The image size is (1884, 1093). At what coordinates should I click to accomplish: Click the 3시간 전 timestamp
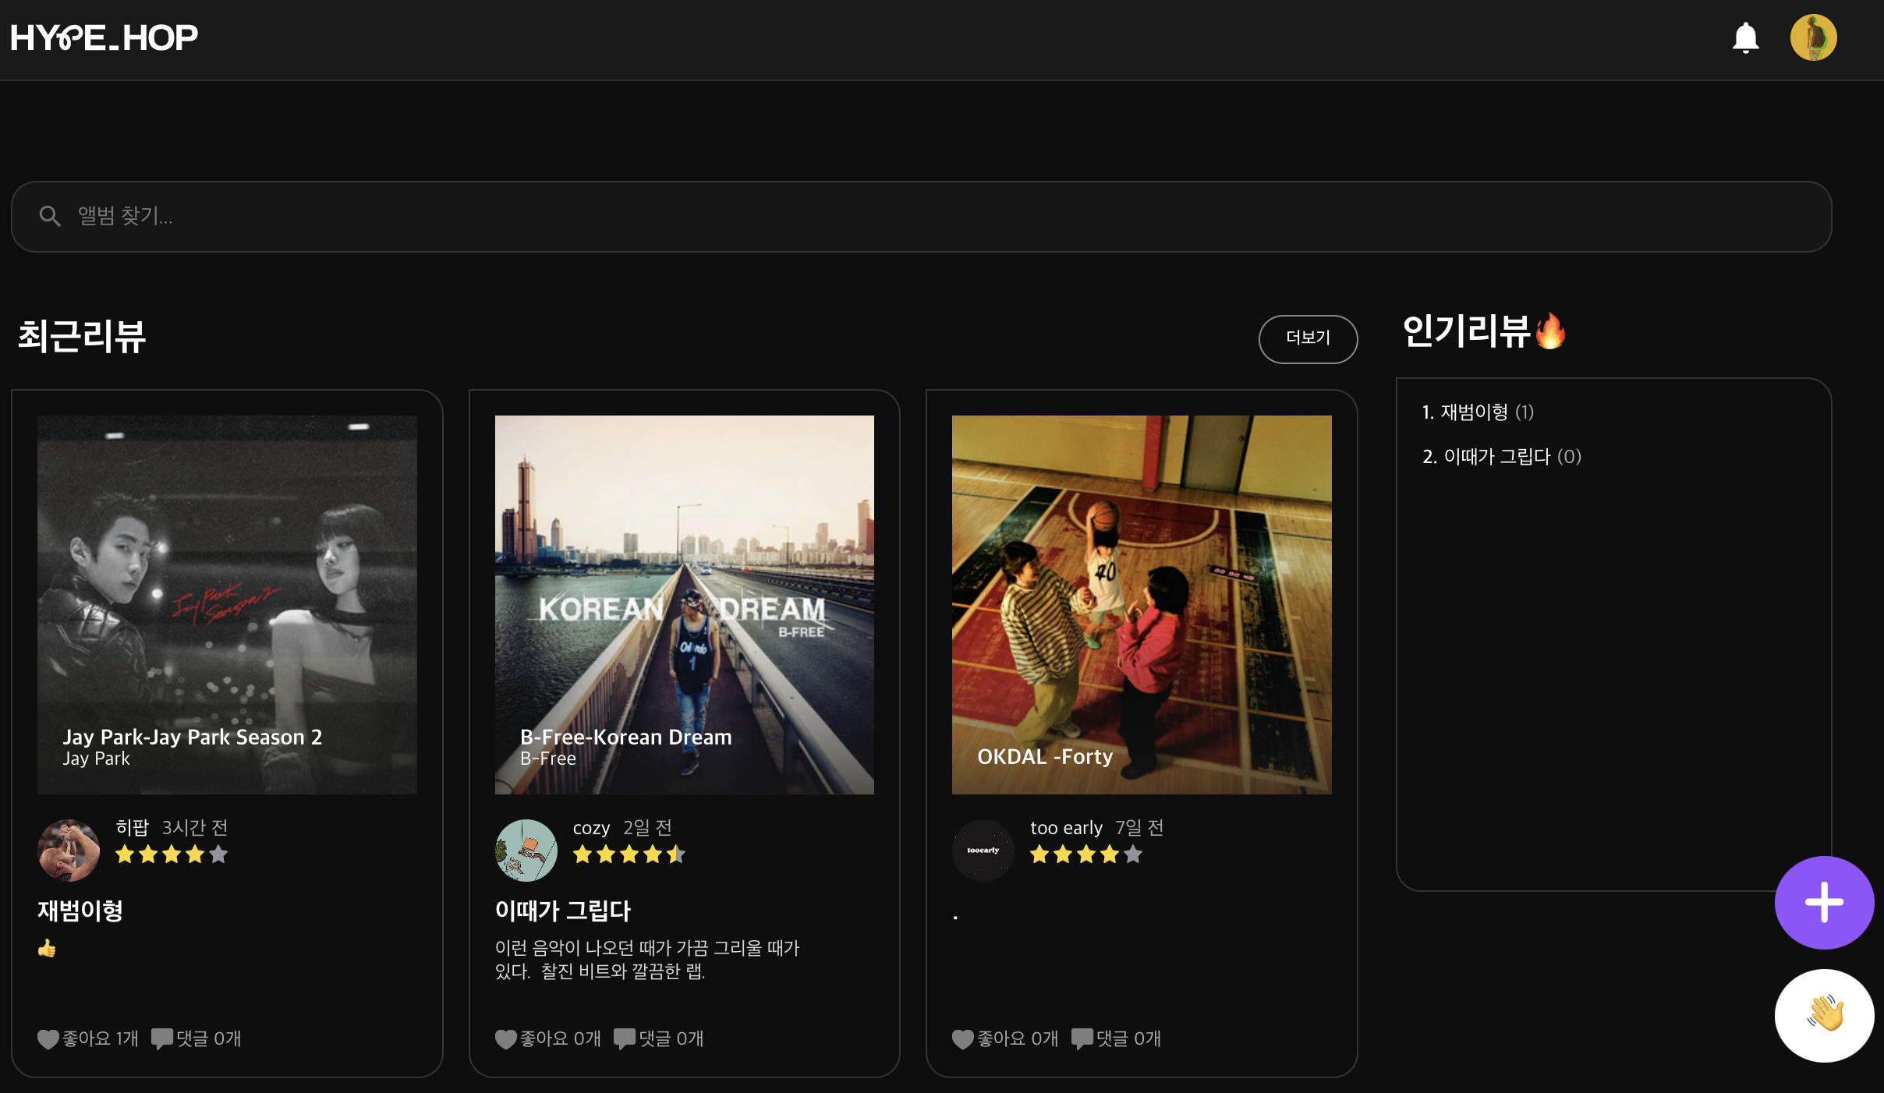coord(195,827)
